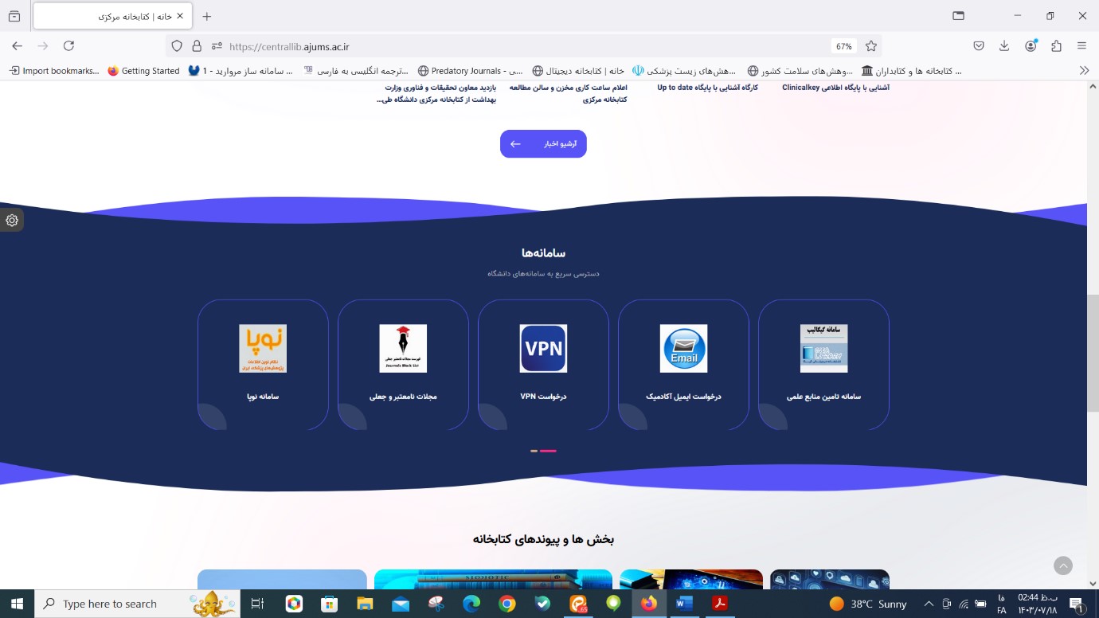The width and height of the screenshot is (1099, 618).
Task: Open the سامانه ساز مروارید bookmark
Action: [241, 70]
